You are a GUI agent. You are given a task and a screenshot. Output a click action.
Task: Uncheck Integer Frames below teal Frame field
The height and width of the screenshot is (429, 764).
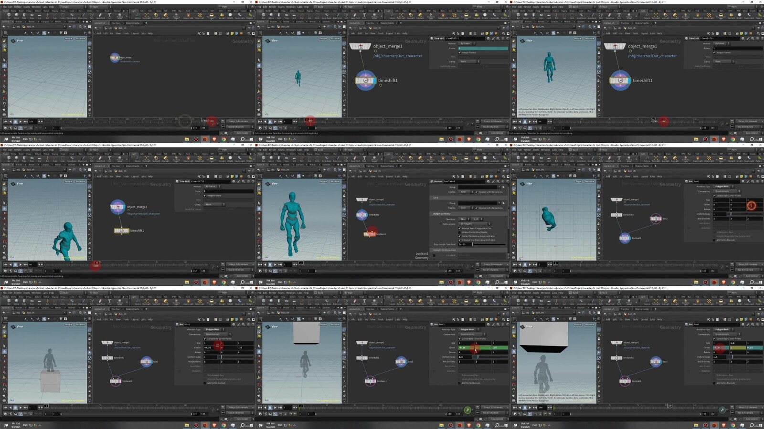tap(460, 52)
